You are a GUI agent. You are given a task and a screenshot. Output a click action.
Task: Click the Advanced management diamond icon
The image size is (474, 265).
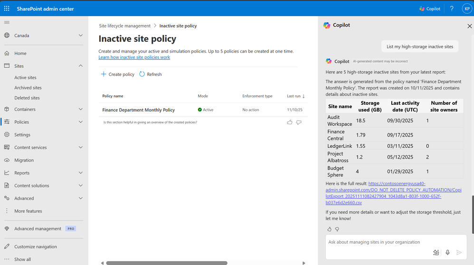(x=7, y=228)
